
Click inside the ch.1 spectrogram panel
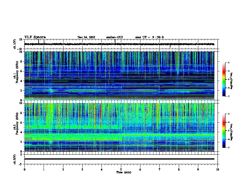119,76
